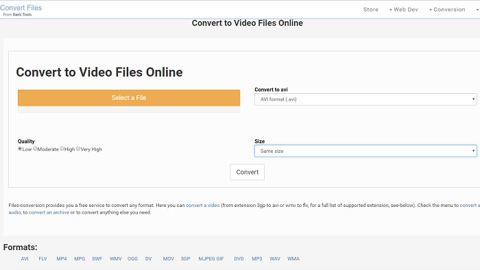Screen dimensions: 480x270
Task: Open the MP4 format link
Action: [62, 258]
